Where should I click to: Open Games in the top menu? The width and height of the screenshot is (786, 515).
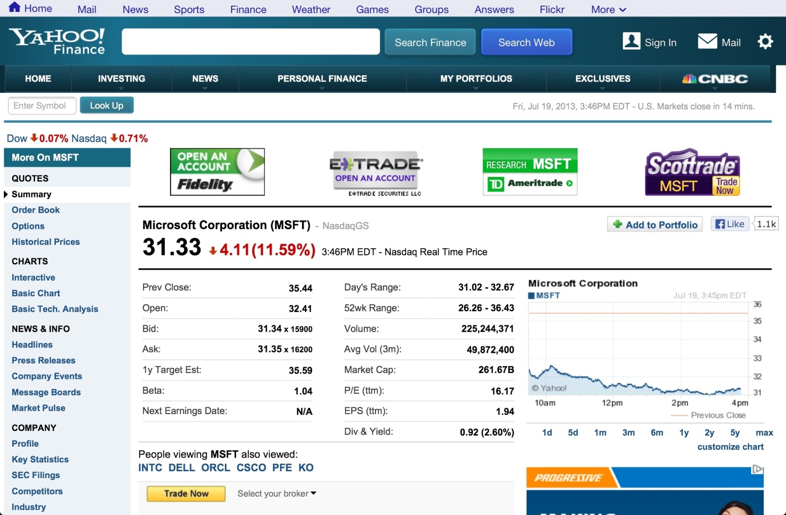[372, 9]
